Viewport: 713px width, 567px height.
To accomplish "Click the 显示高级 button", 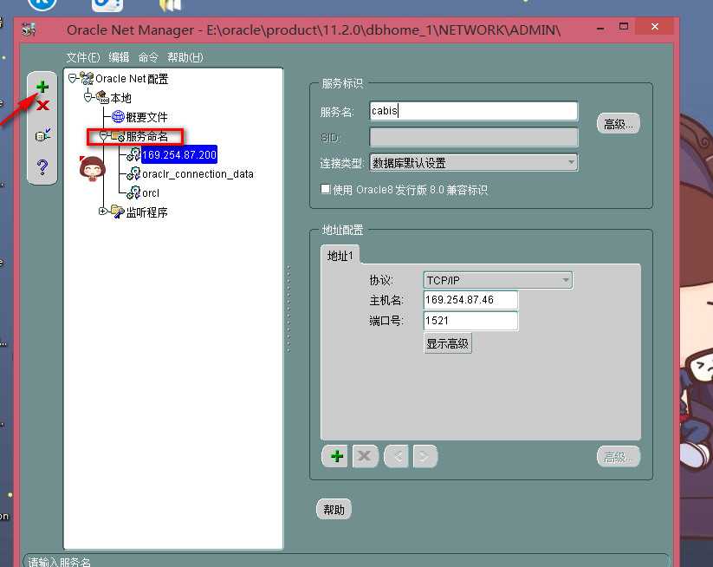I will [x=447, y=343].
